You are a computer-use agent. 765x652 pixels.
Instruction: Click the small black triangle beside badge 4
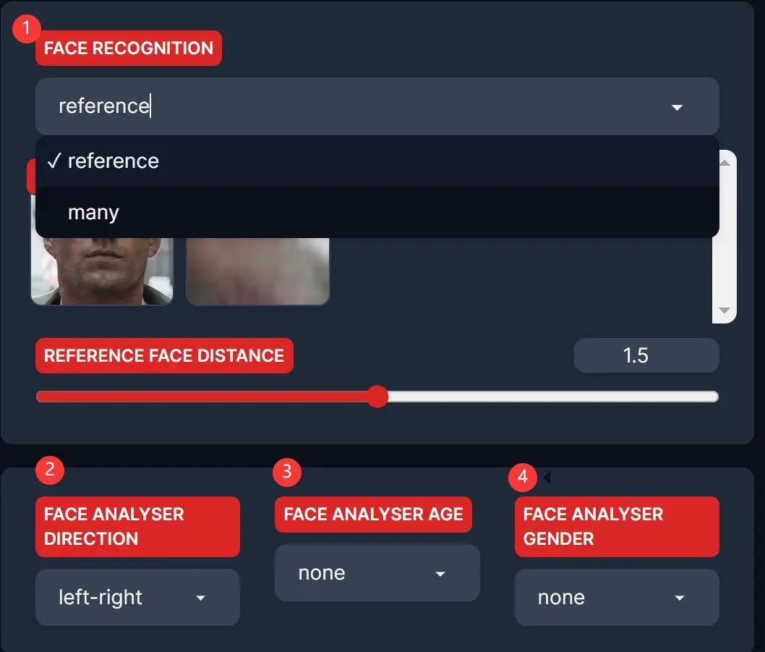547,478
